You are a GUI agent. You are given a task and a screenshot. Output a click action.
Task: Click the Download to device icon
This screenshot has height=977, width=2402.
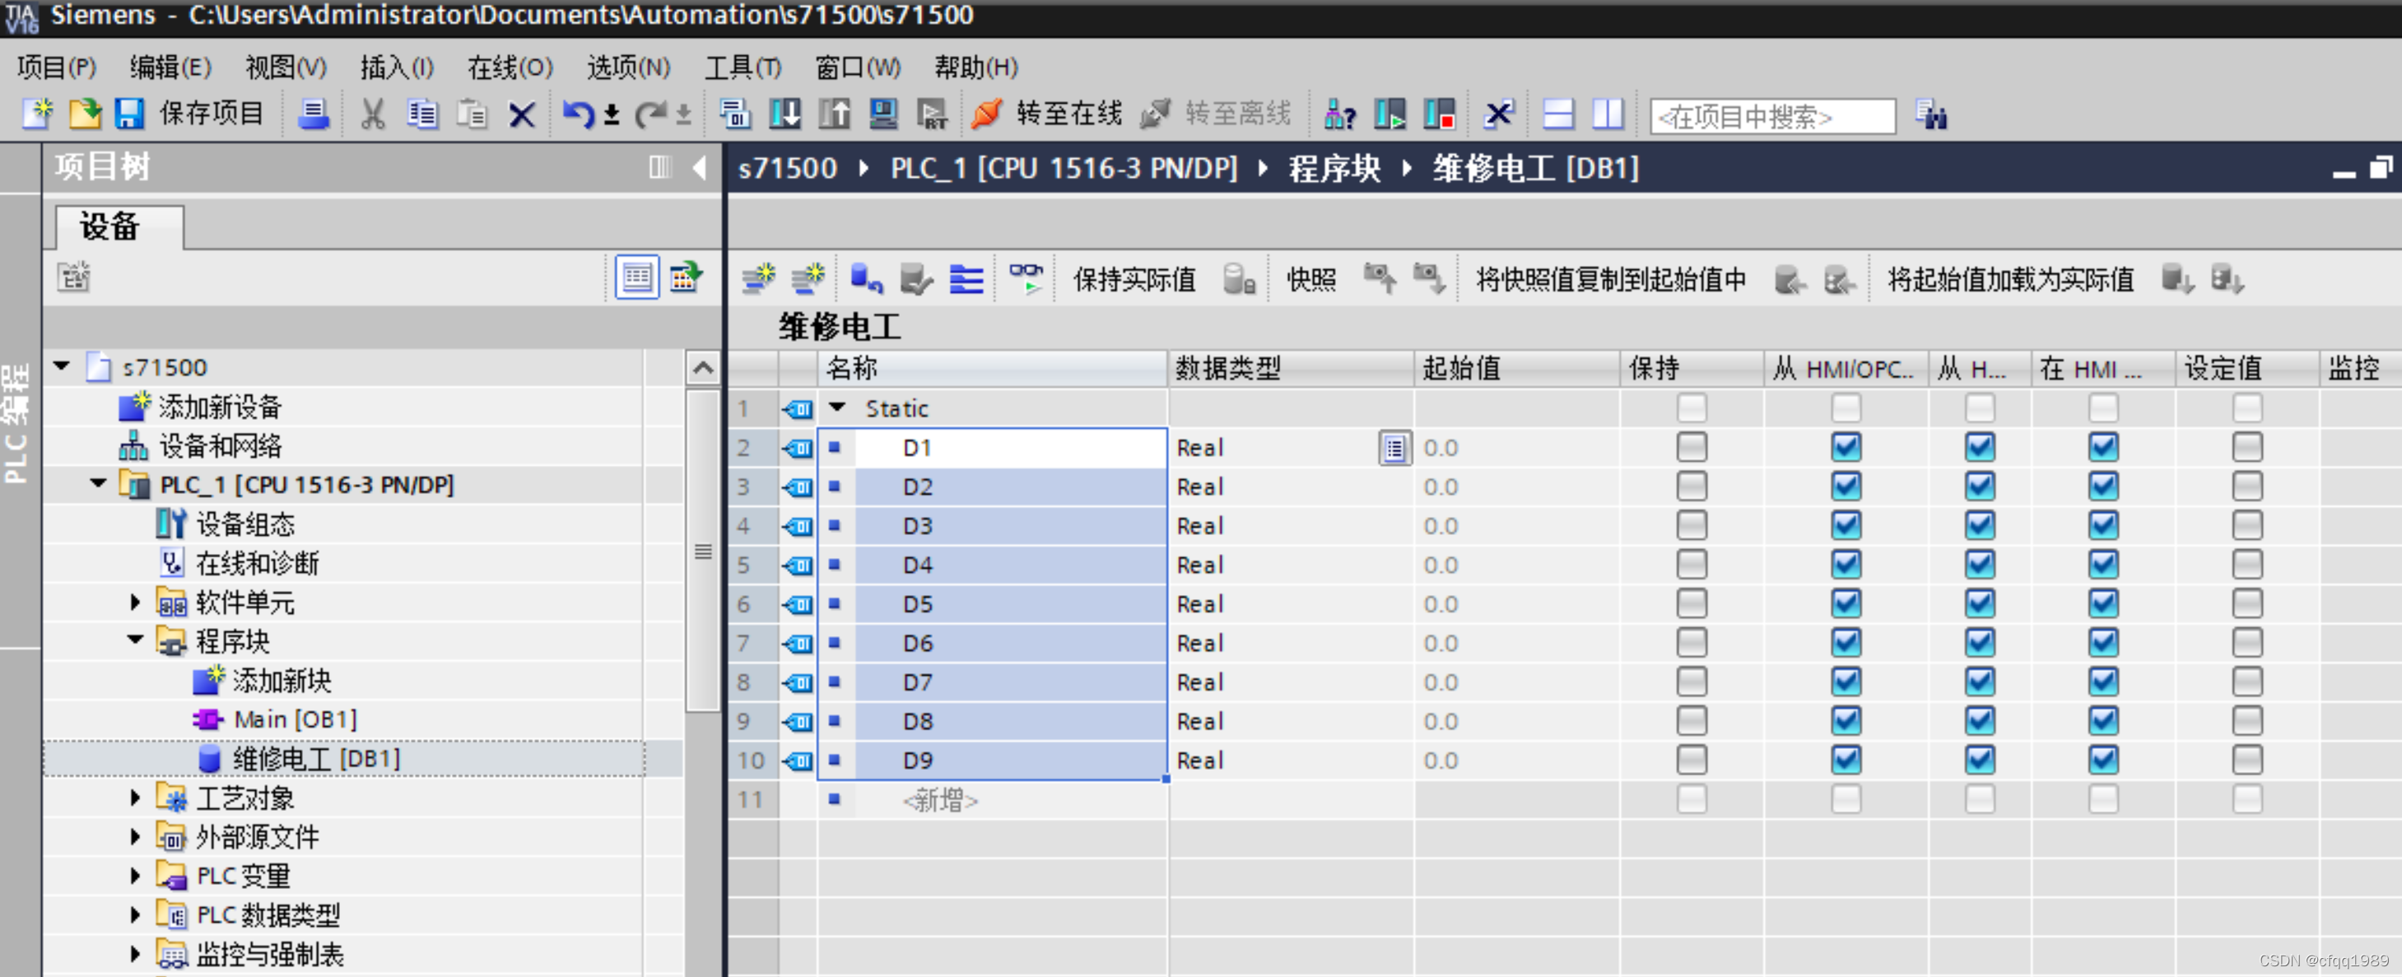[785, 114]
